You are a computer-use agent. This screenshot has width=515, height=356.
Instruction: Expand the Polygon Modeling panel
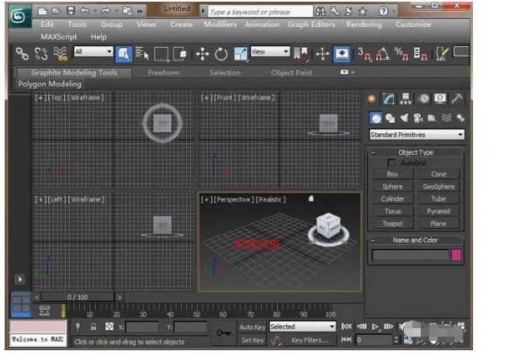(50, 84)
